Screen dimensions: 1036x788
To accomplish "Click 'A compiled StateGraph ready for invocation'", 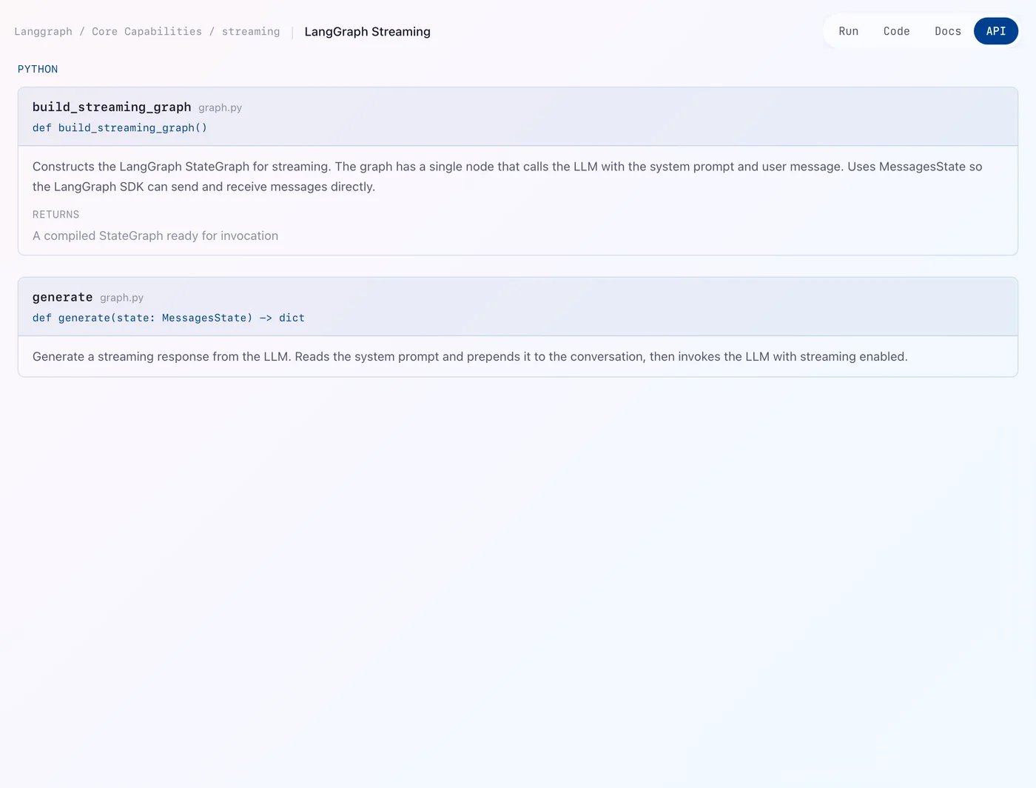I will click(x=155, y=236).
